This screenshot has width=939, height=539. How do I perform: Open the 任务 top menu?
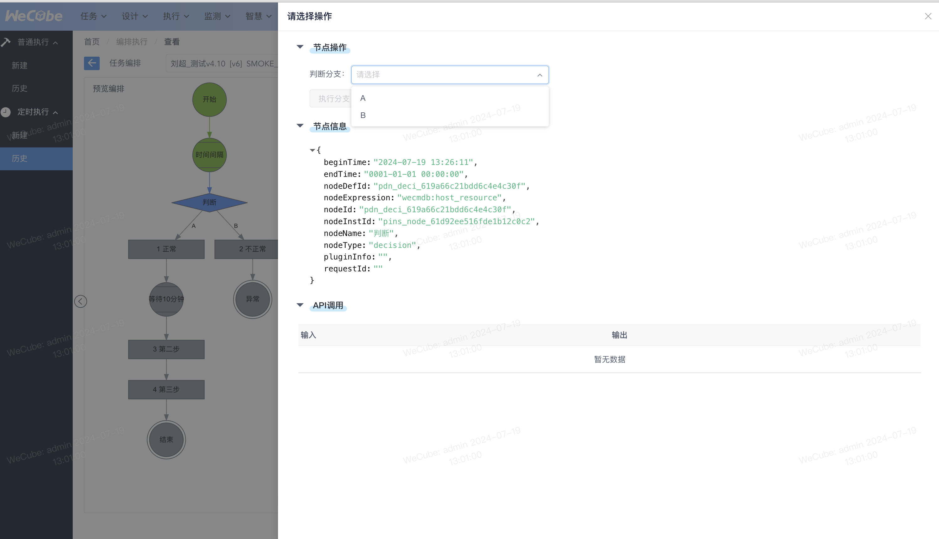93,16
